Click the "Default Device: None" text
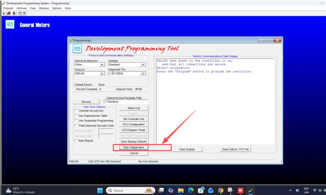The height and width of the screenshot is (195, 326). 90,85
